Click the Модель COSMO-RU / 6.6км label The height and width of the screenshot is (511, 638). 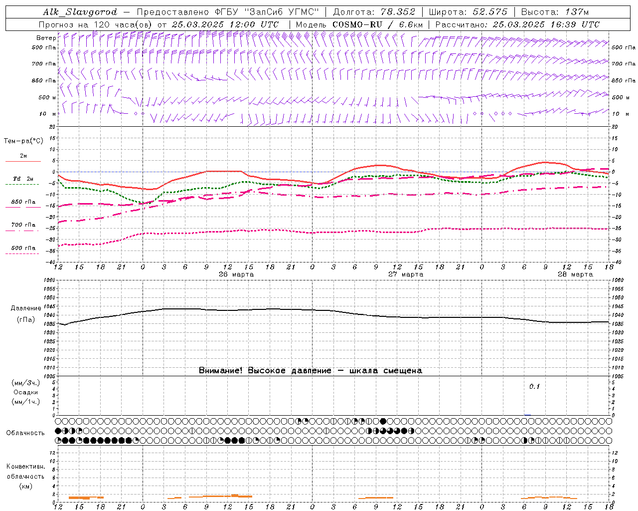click(x=359, y=24)
